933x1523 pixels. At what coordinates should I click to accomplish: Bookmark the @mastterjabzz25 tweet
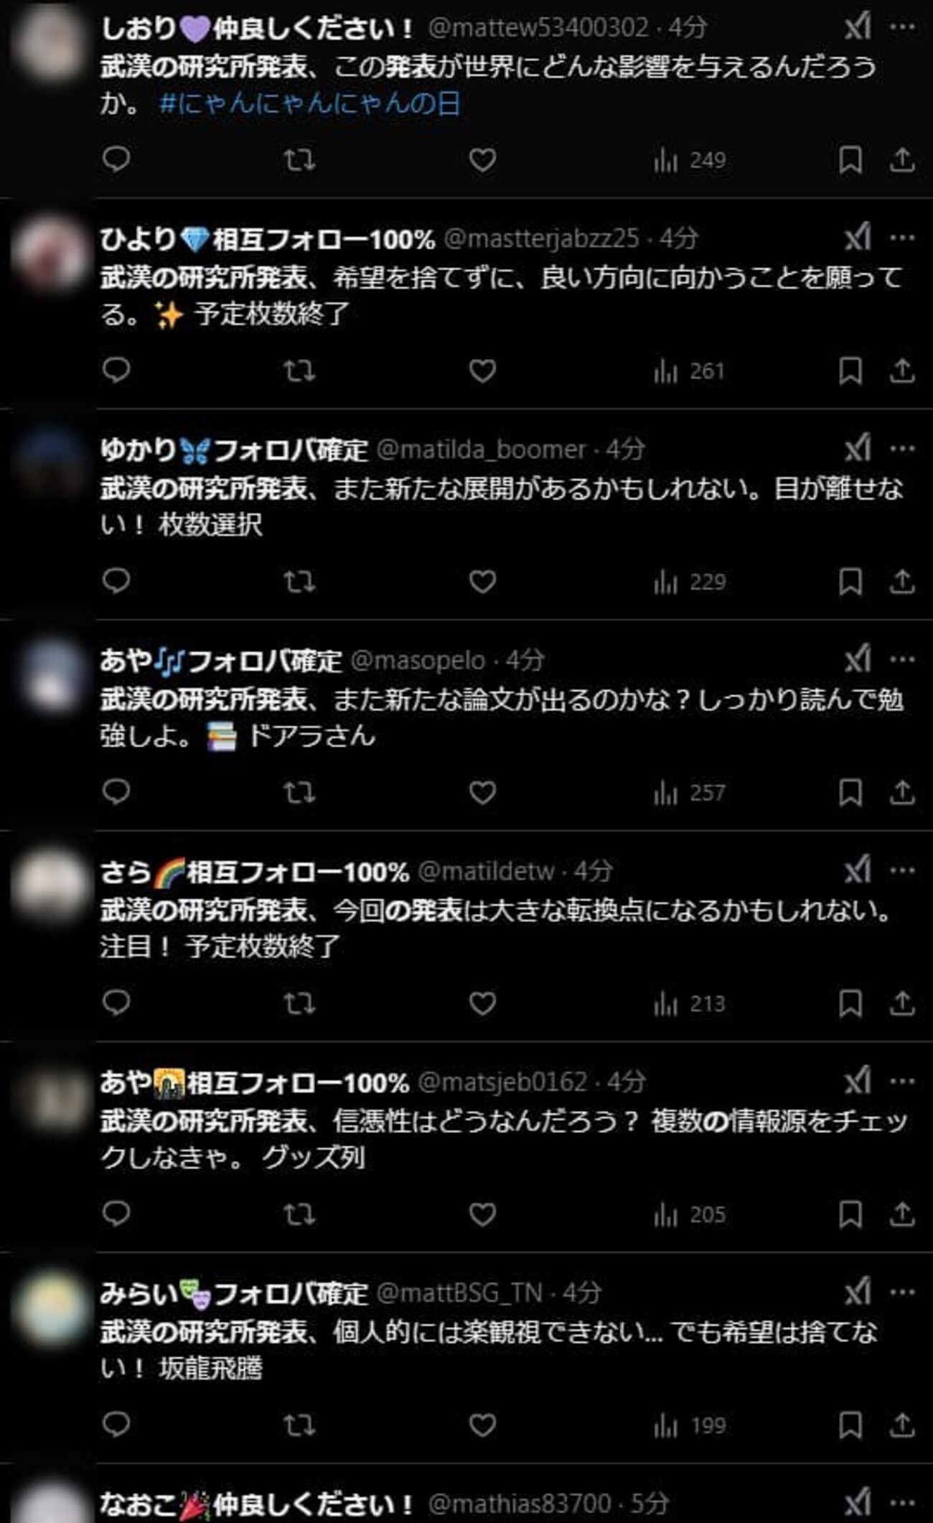850,371
